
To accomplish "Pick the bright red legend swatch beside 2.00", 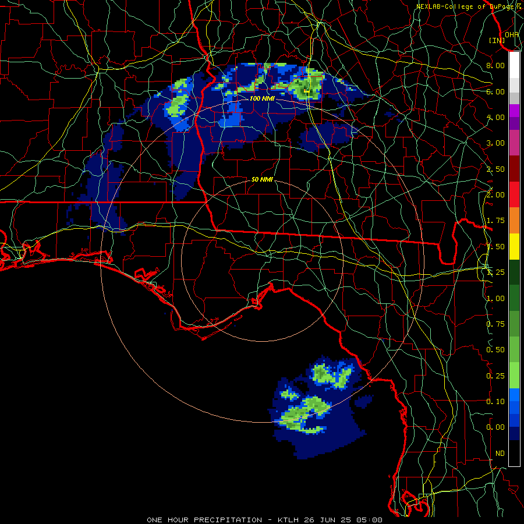I will [x=514, y=194].
